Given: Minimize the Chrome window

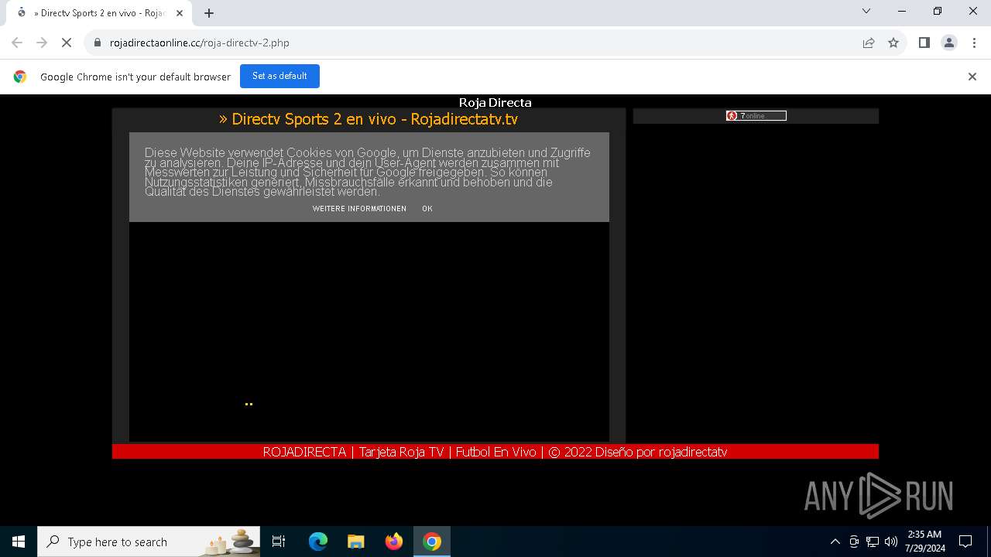Looking at the screenshot, I should [902, 12].
